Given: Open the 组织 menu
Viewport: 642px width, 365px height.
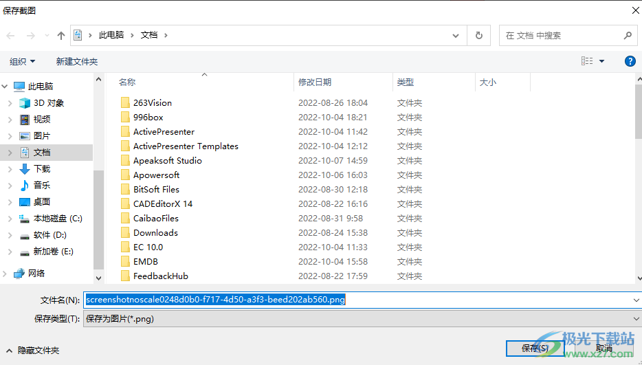Looking at the screenshot, I should 22,61.
